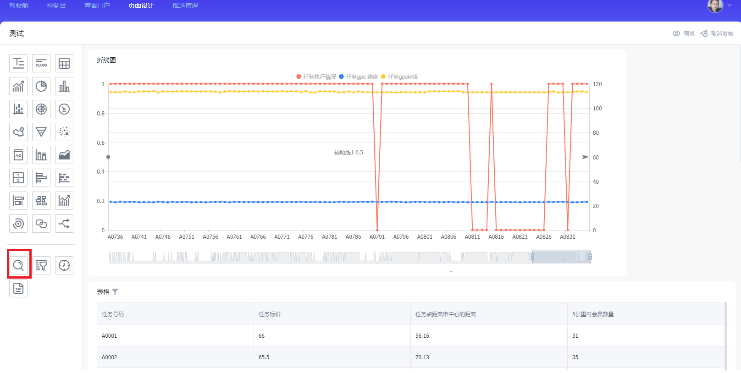Choose the scatter plot component icon
The width and height of the screenshot is (741, 373).
[64, 132]
